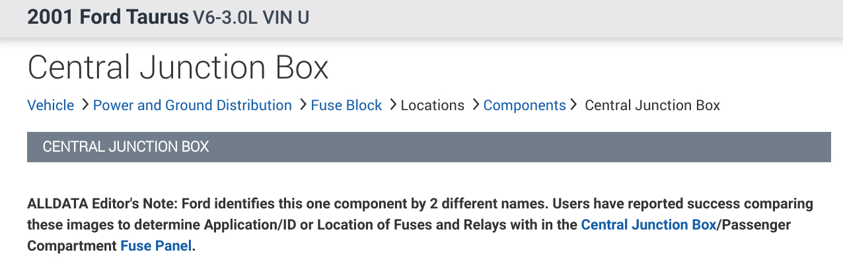Screen dimensions: 843x277
Task: Follow the Fuse Panel link
Action: pyautogui.click(x=156, y=246)
